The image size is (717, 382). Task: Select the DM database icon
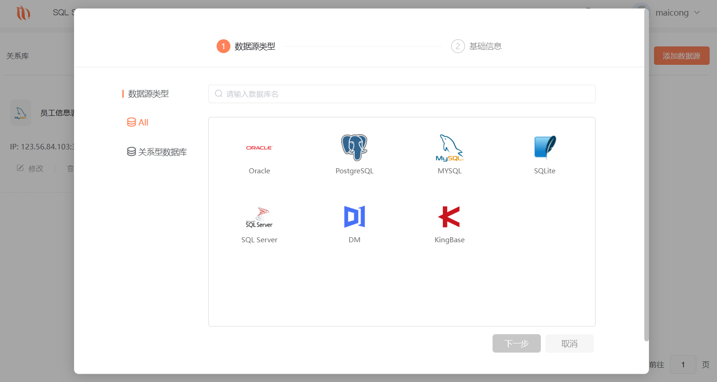(354, 217)
